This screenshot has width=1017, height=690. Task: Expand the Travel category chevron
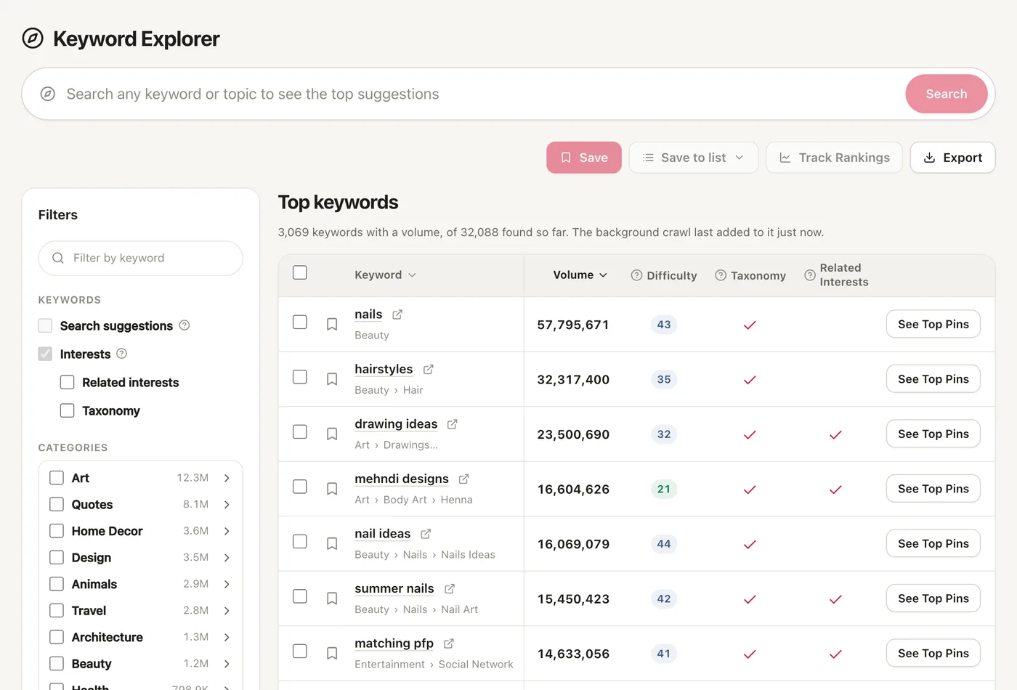[227, 610]
